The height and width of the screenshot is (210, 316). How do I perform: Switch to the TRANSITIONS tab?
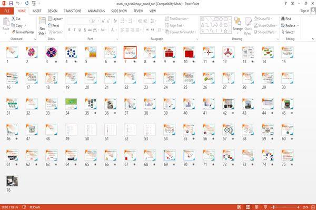coord(73,11)
